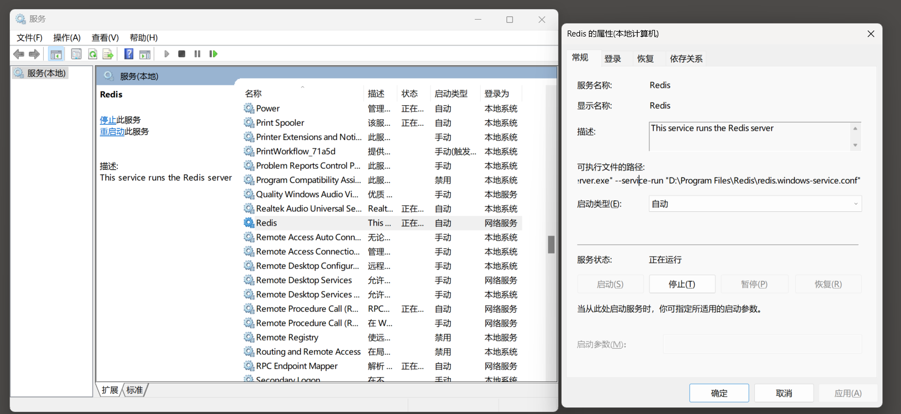The image size is (901, 414).
Task: Select the Remote Access Connection Manager row
Action: click(382, 252)
